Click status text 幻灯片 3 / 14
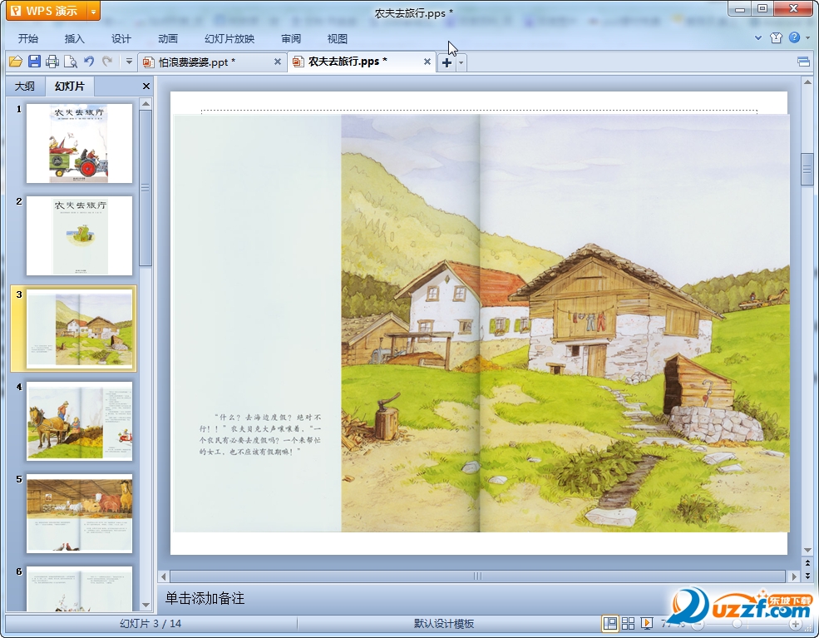Viewport: 819px width, 638px height. pyautogui.click(x=150, y=623)
